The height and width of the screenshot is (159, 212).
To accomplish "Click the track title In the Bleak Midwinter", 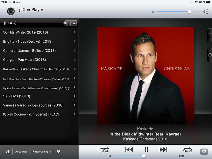I will click(x=145, y=134).
